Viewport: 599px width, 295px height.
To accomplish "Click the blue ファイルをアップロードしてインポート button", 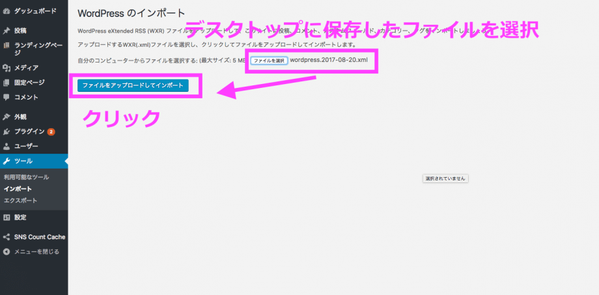I will pyautogui.click(x=133, y=85).
